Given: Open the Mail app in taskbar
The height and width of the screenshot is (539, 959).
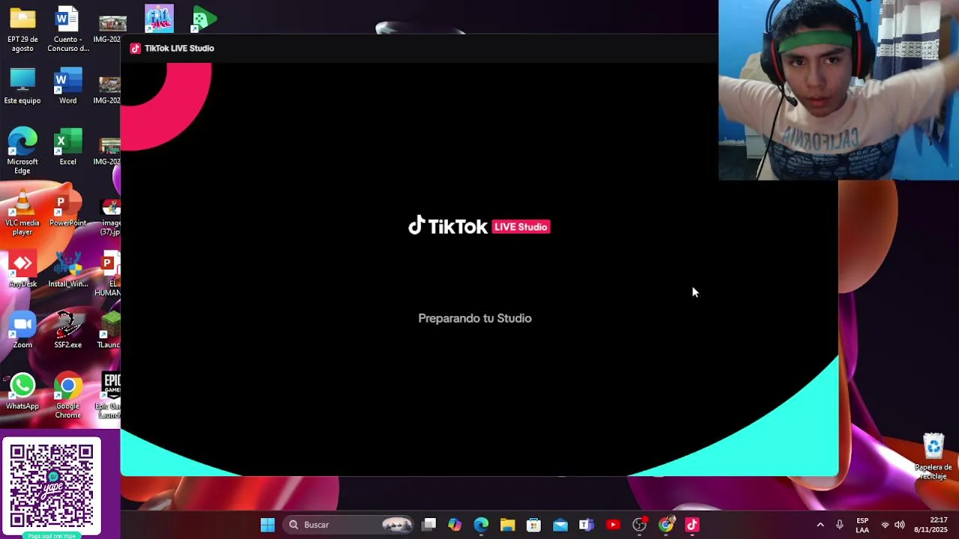Looking at the screenshot, I should point(560,525).
